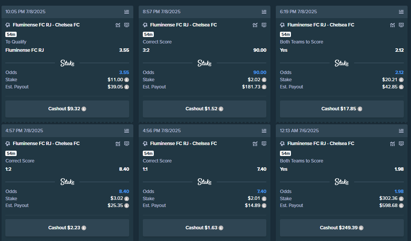Open the menu on the 4:57 PM bet slip
411x241 pixels.
click(127, 131)
